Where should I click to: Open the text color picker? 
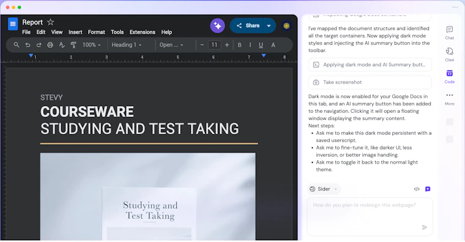click(273, 45)
